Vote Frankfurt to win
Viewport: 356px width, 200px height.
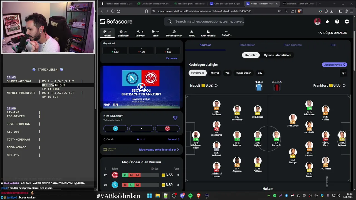tap(167, 129)
